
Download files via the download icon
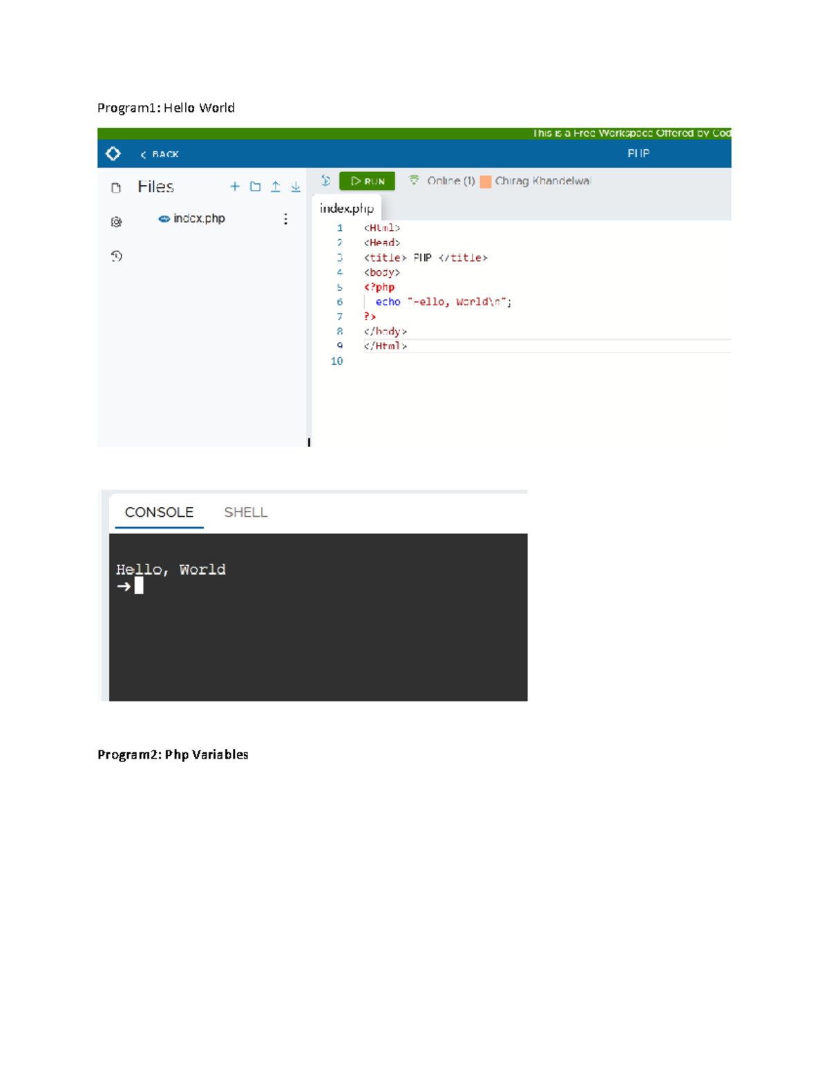pyautogui.click(x=295, y=187)
